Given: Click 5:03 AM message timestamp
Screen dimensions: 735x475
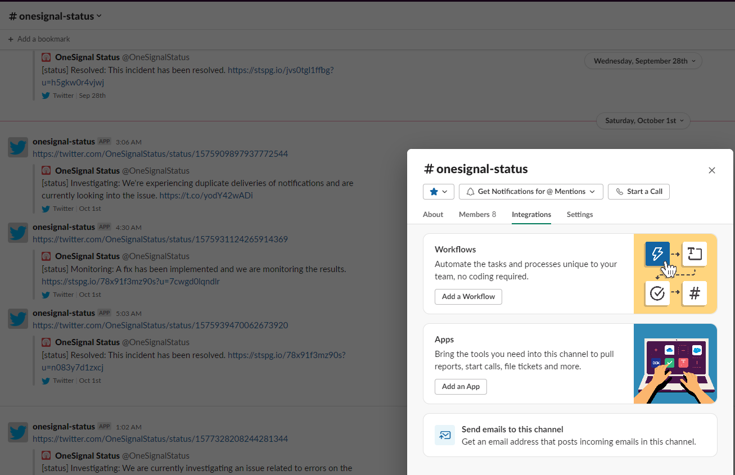Looking at the screenshot, I should 129,314.
